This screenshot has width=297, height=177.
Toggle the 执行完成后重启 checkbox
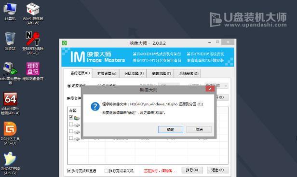tap(69, 171)
